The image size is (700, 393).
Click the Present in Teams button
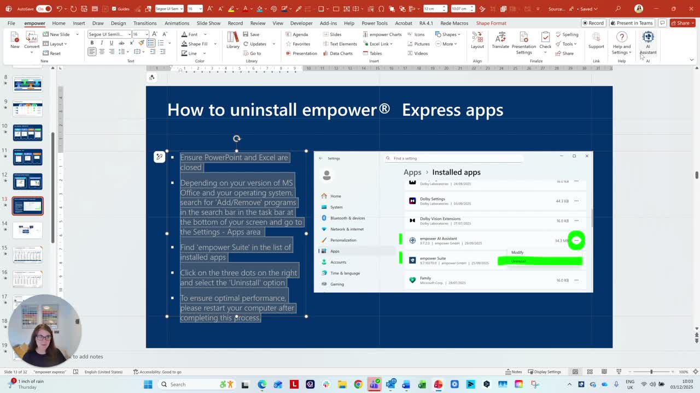(632, 23)
